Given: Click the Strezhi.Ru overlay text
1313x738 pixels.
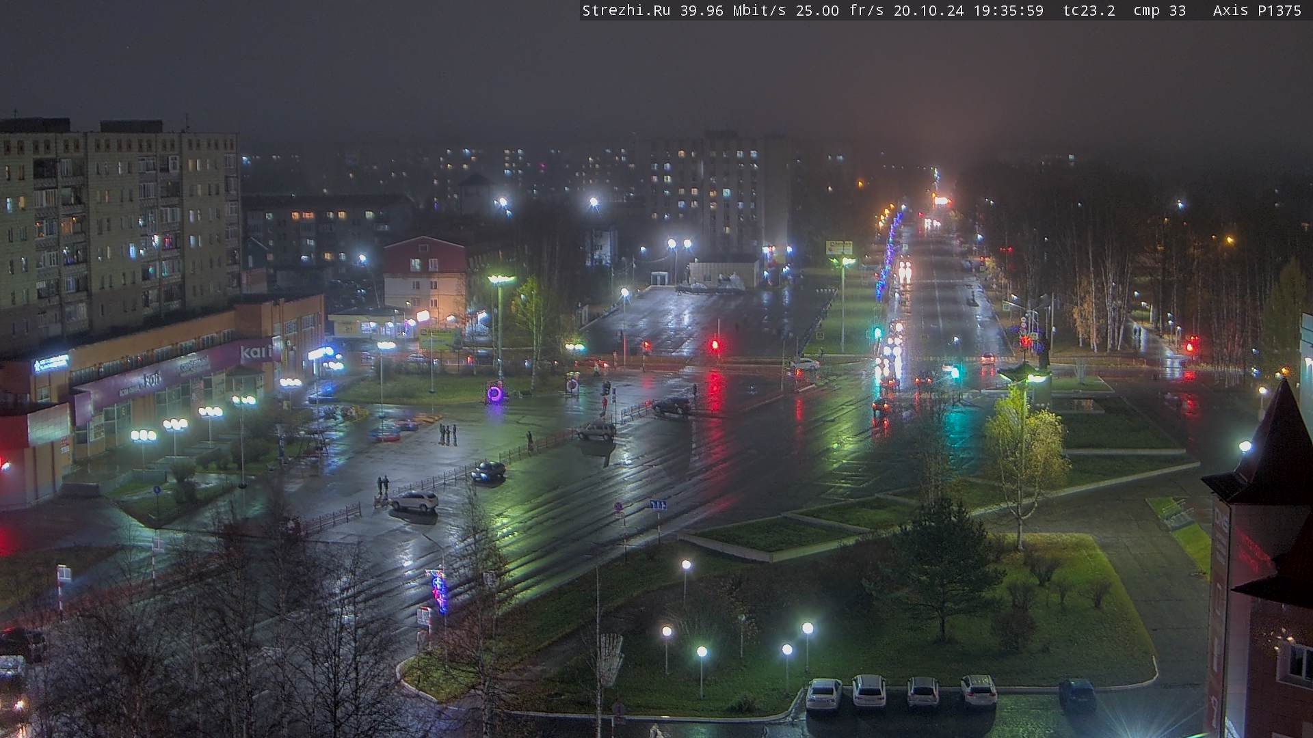Looking at the screenshot, I should click(626, 11).
